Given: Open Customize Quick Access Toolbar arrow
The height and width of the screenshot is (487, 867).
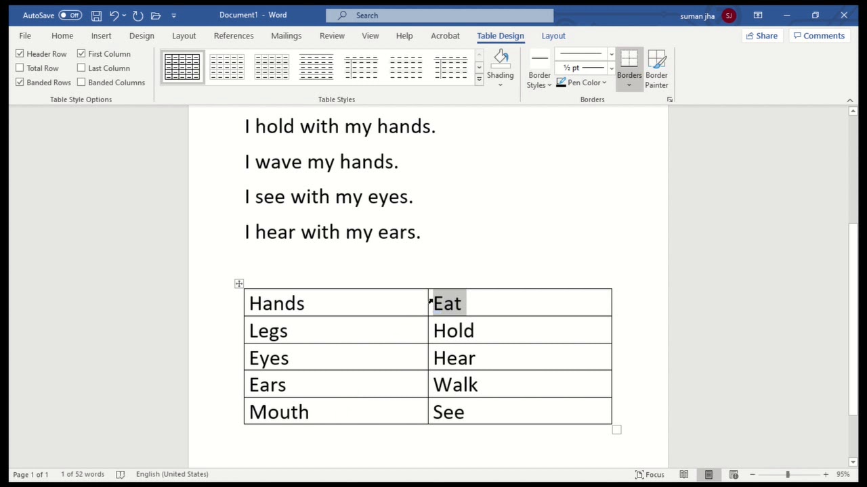Looking at the screenshot, I should tap(174, 16).
